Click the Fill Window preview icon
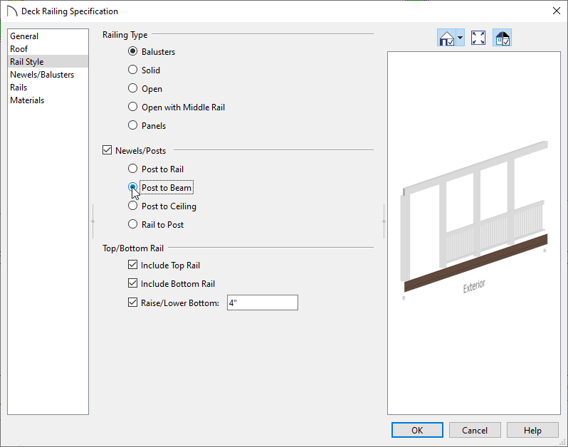This screenshot has height=447, width=568. pos(478,38)
